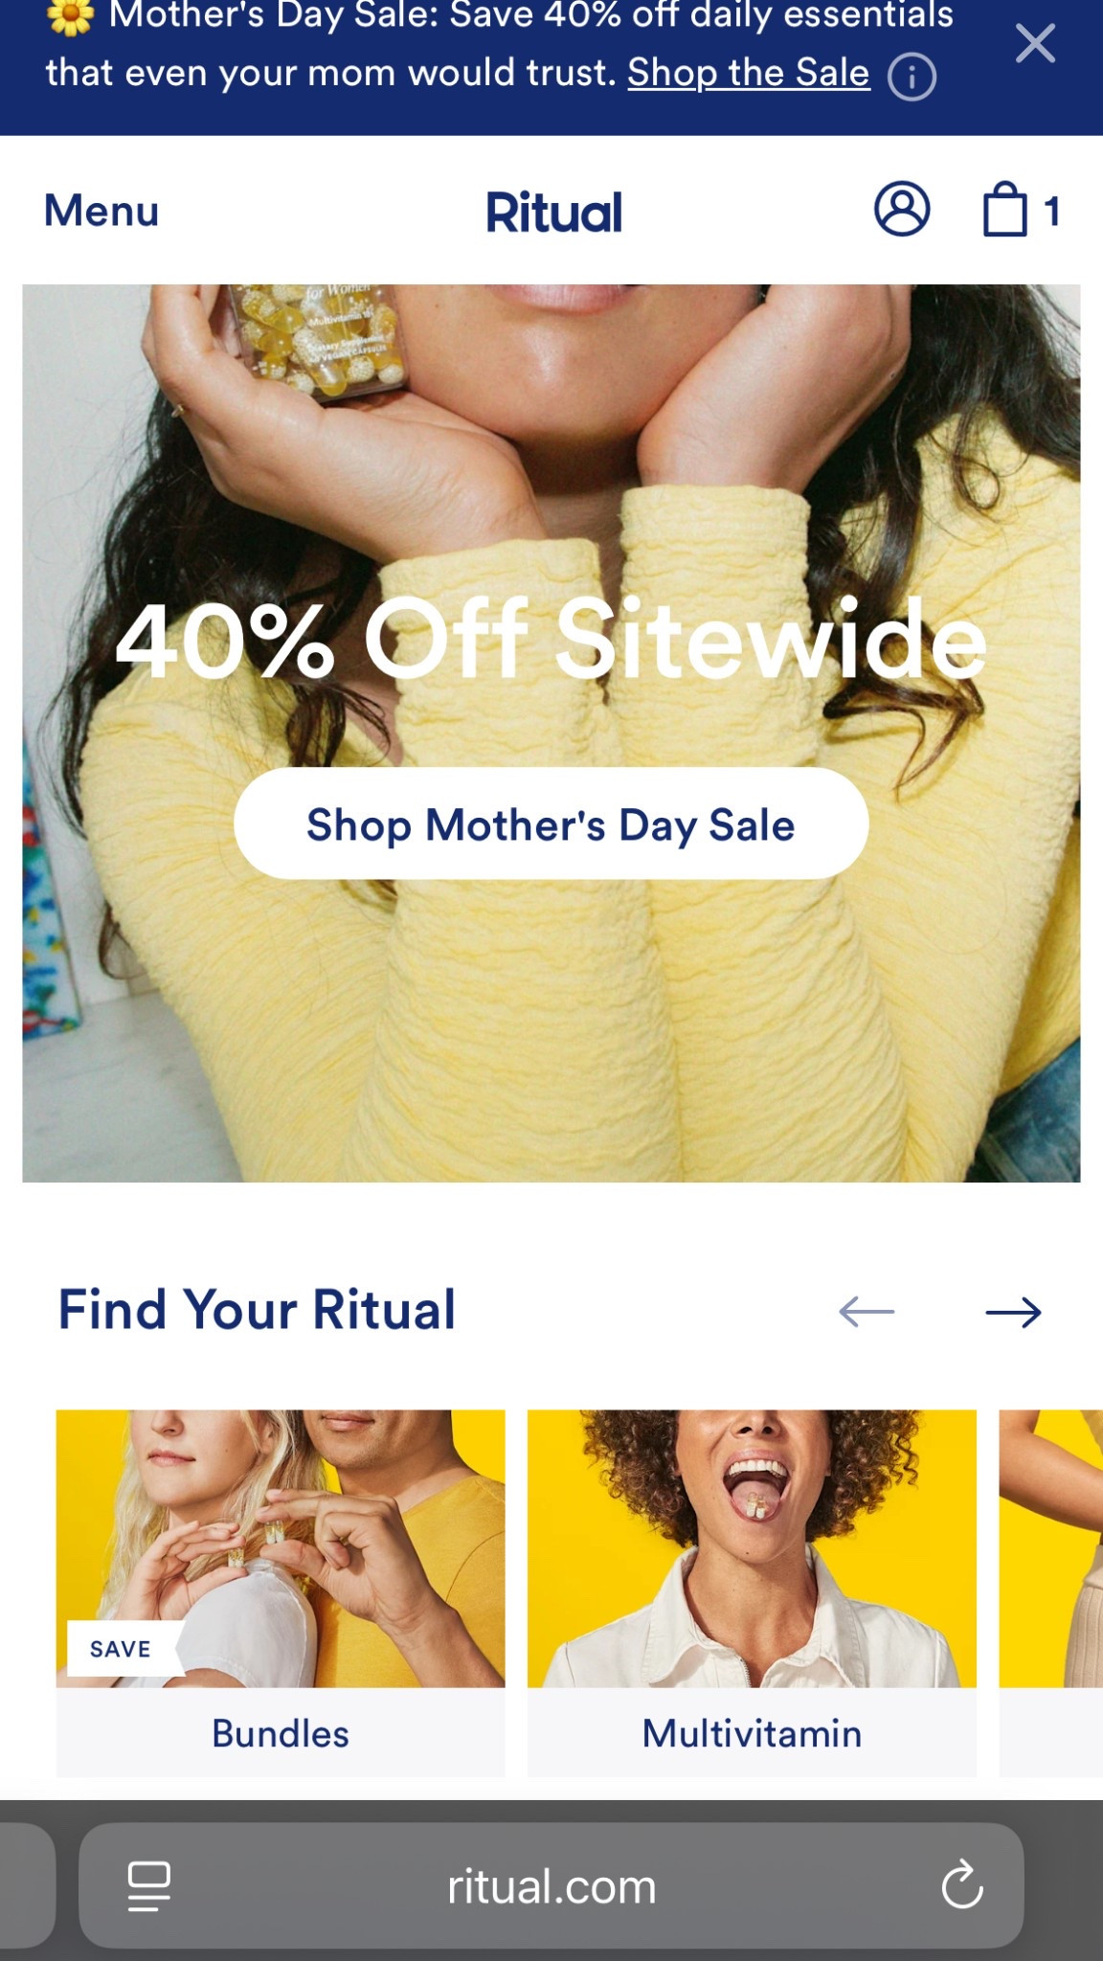Advance the carousel with the right arrow
This screenshot has height=1961, width=1103.
coord(1013,1311)
